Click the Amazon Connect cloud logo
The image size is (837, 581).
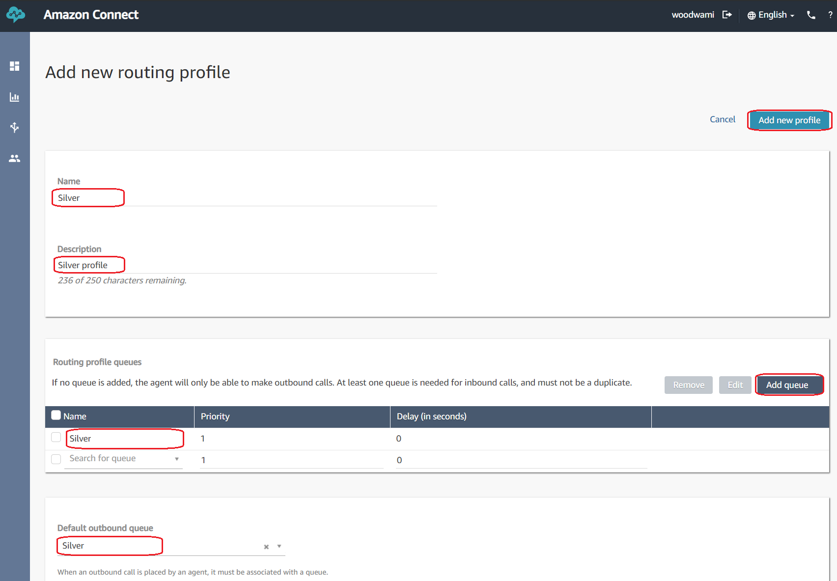click(x=15, y=15)
